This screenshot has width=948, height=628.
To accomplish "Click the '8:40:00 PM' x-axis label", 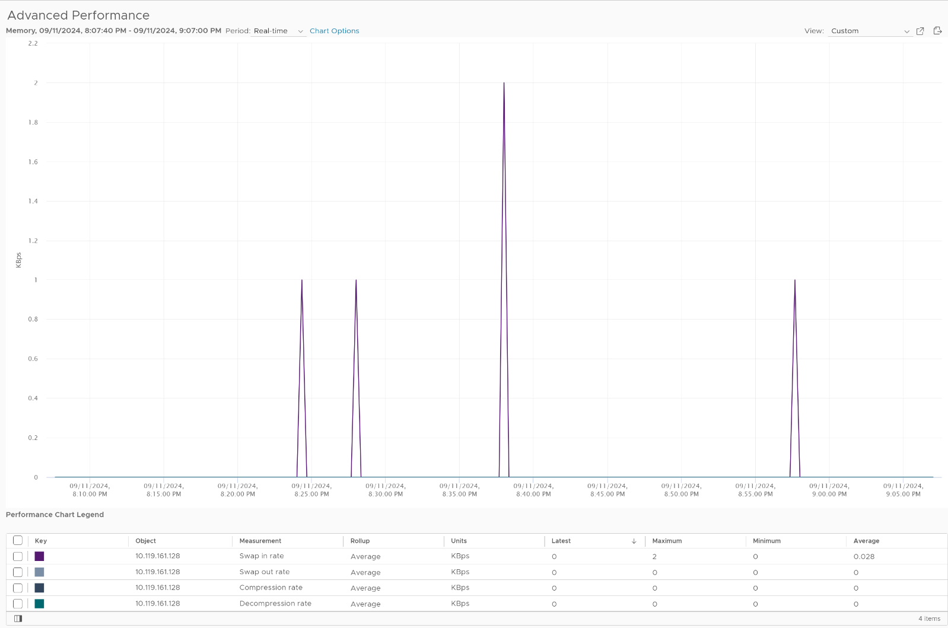I will [x=533, y=494].
